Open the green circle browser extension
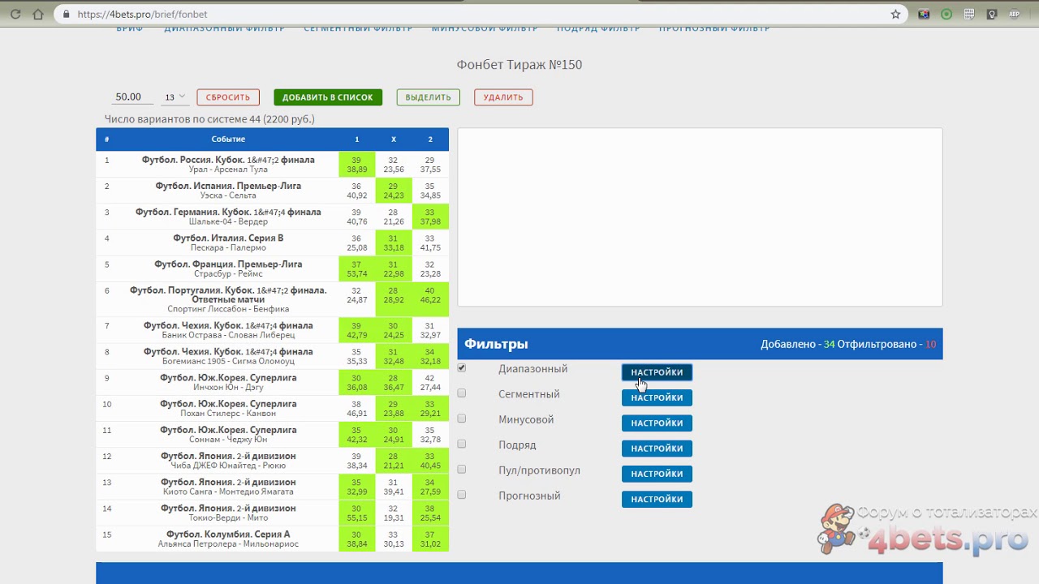The height and width of the screenshot is (584, 1039). pos(946,14)
